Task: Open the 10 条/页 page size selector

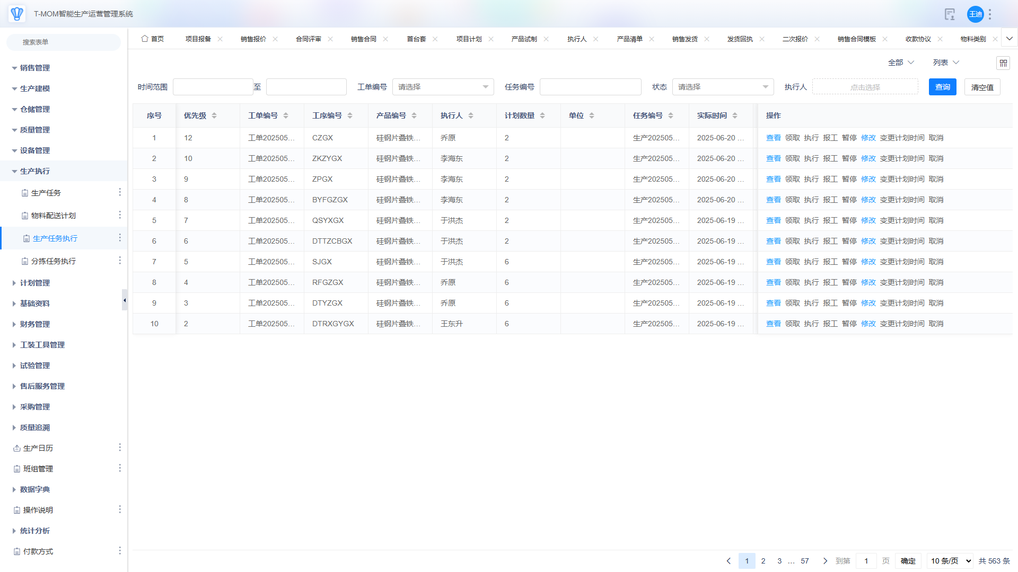Action: click(x=950, y=561)
